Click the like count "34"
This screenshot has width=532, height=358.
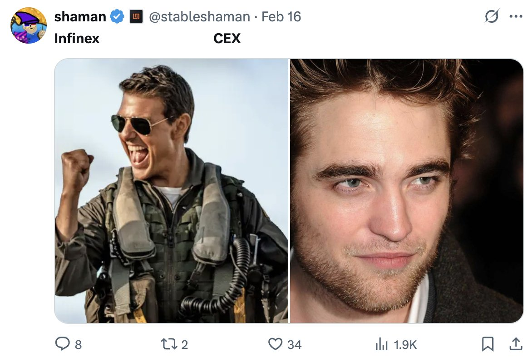(294, 345)
